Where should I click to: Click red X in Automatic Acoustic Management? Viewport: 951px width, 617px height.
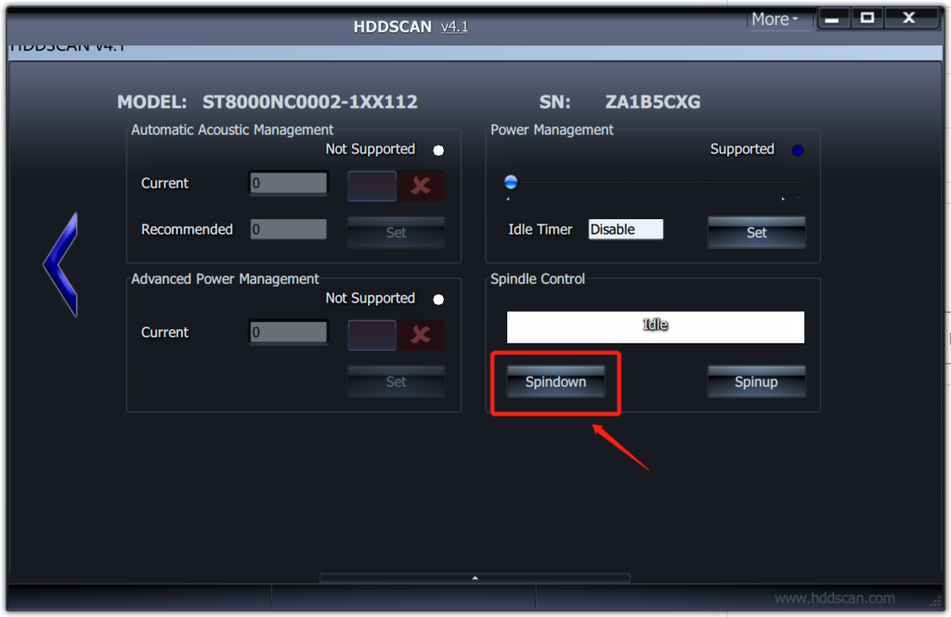point(421,186)
